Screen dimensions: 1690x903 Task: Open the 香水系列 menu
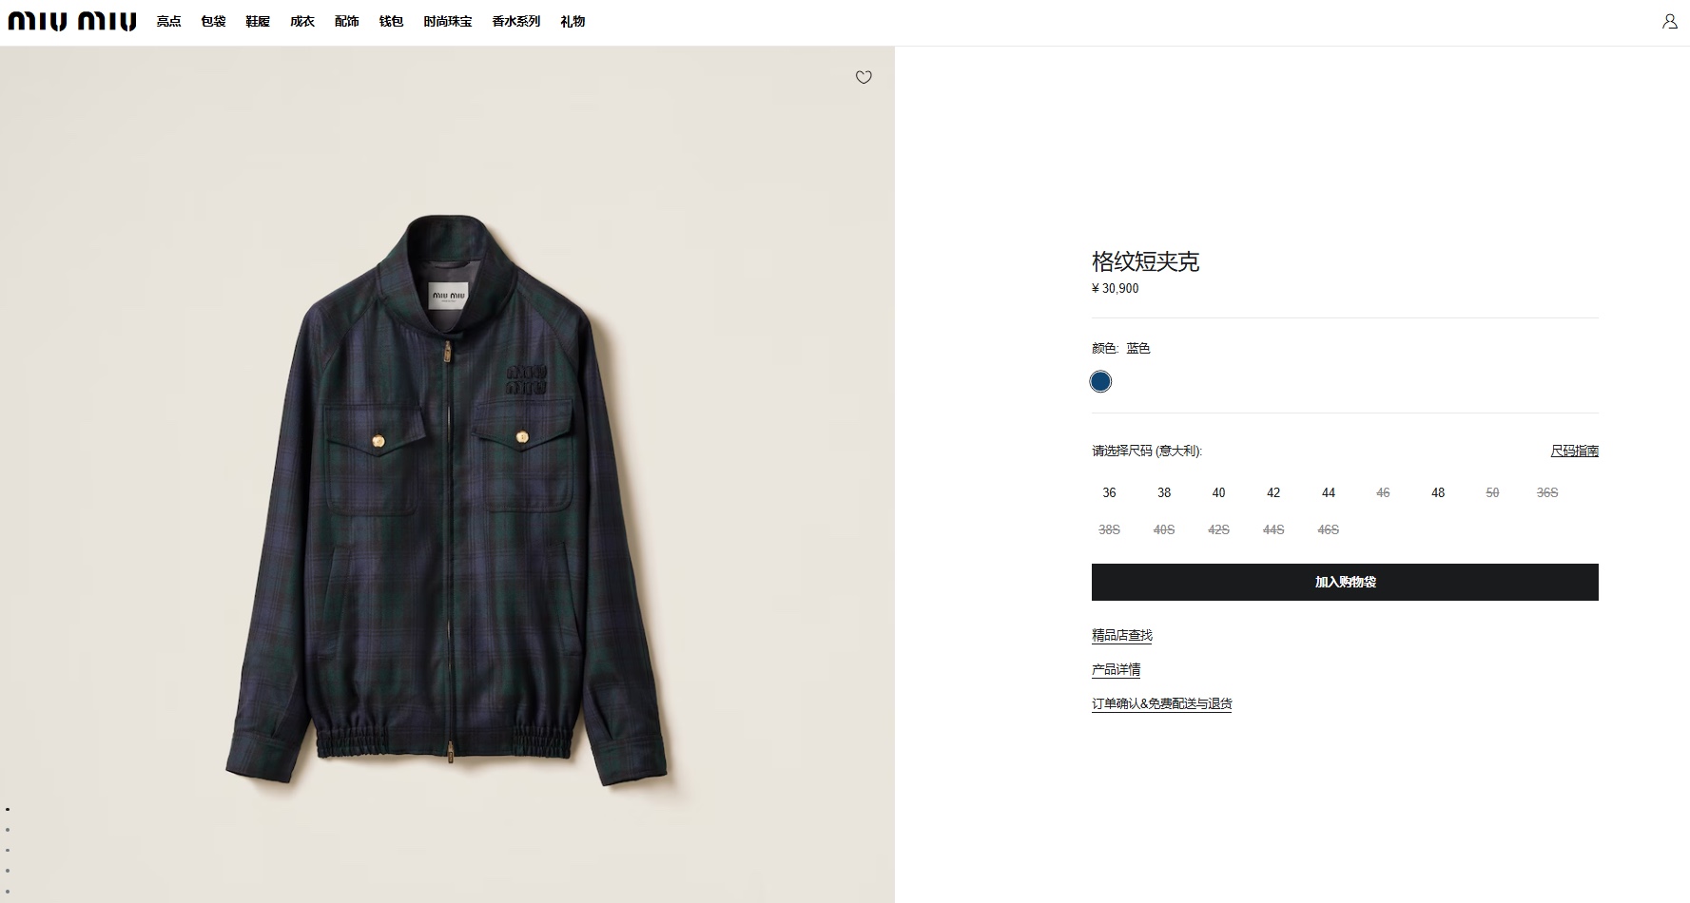[515, 21]
